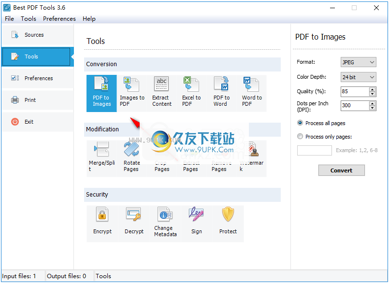This screenshot has width=389, height=283.
Task: Go to Sources in the sidebar
Action: (x=38, y=35)
